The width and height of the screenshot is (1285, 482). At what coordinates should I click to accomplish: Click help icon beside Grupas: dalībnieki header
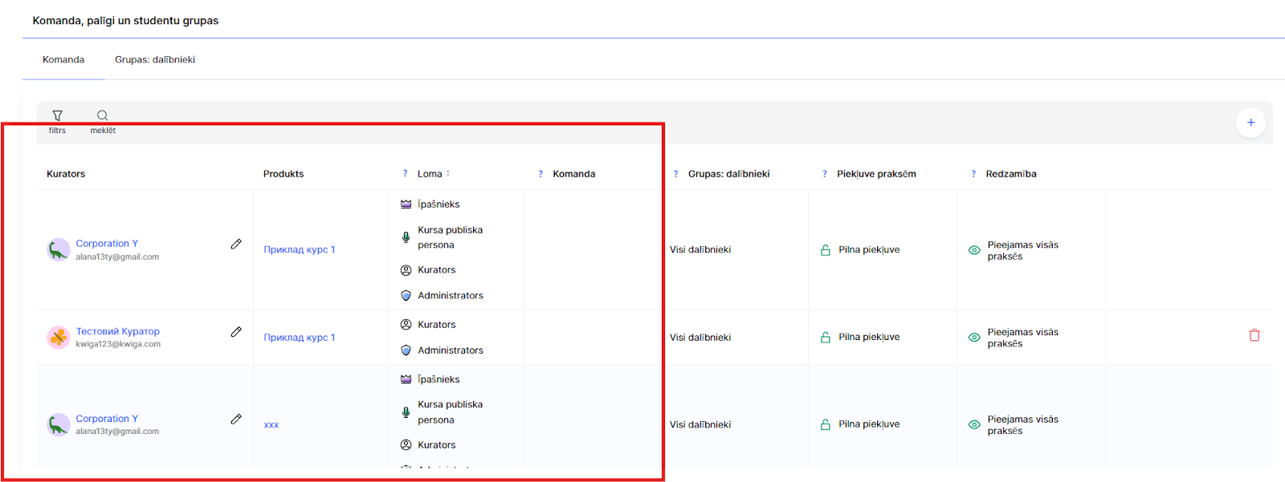point(675,174)
